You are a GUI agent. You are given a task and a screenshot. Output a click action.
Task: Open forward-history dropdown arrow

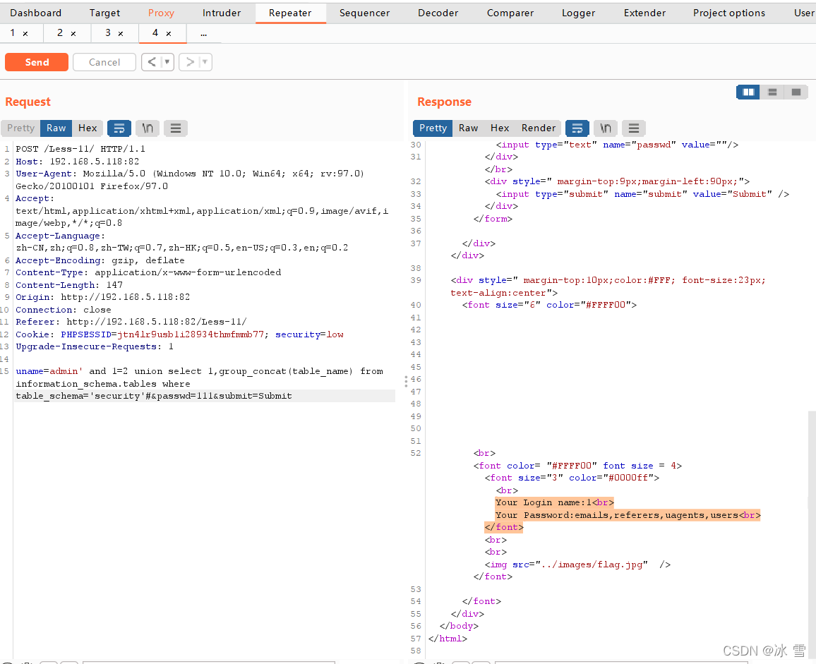(205, 62)
